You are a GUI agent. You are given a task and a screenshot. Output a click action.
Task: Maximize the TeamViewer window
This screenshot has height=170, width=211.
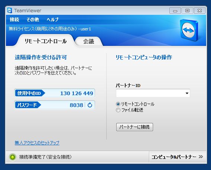pyautogui.click(x=187, y=11)
